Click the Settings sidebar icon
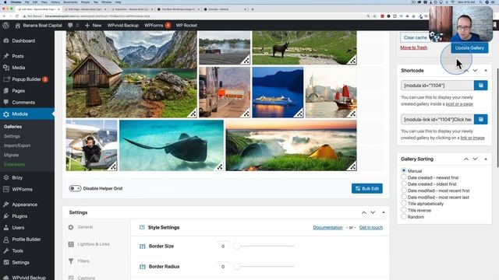 6,263
